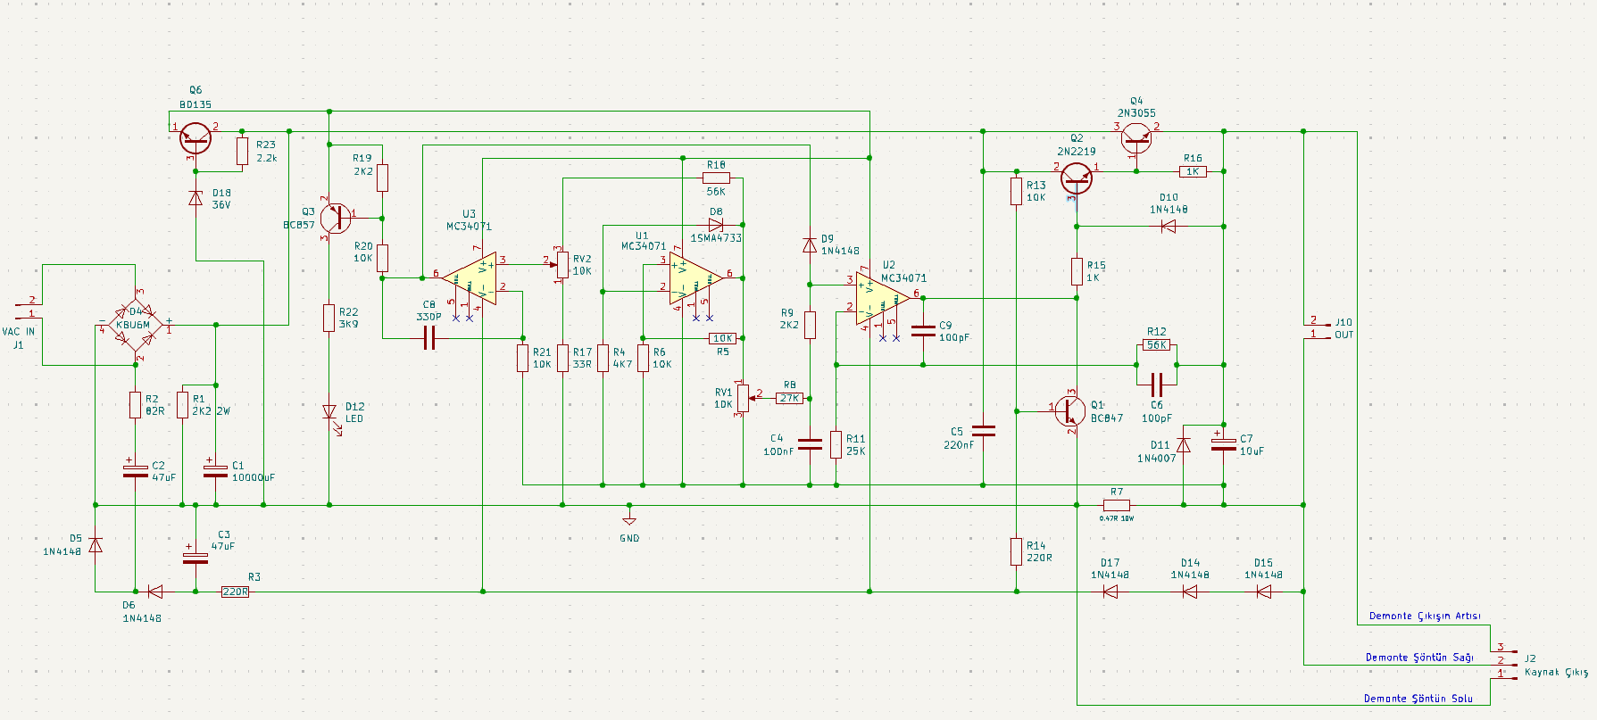Screen dimensions: 1597x720
Task: Click the C1 10000uF capacitor symbol
Action: 216,470
